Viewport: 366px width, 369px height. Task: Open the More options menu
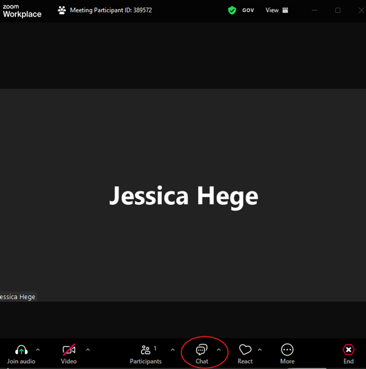pyautogui.click(x=287, y=350)
